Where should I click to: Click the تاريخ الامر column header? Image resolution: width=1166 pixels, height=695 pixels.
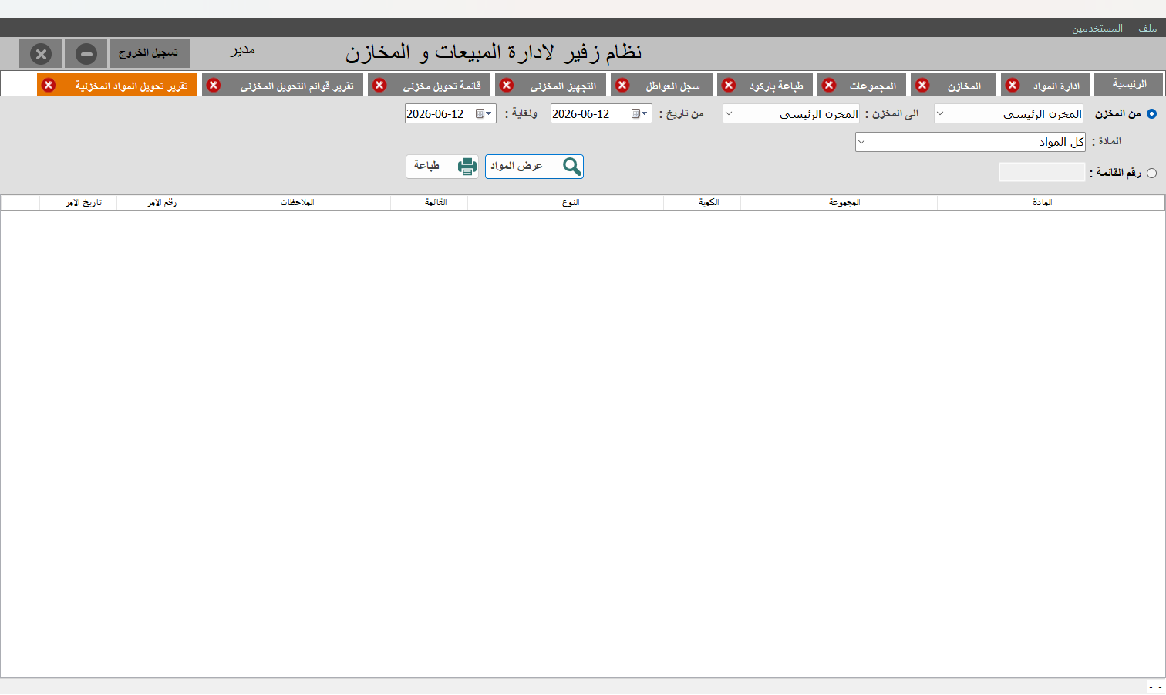coord(79,202)
